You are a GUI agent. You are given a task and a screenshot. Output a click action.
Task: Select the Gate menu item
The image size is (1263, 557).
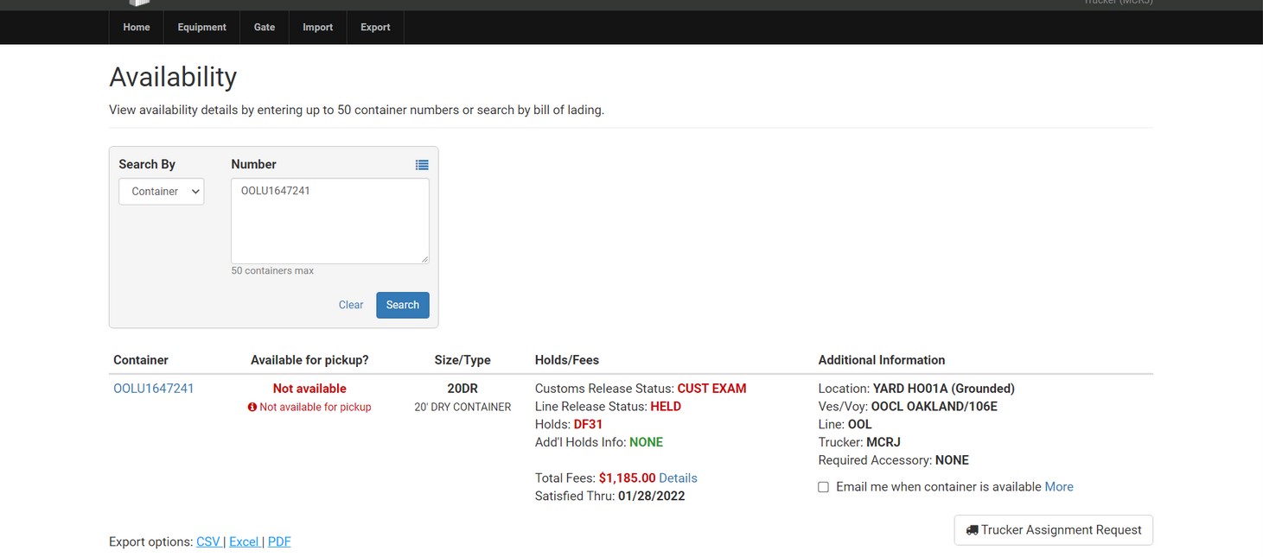[265, 28]
